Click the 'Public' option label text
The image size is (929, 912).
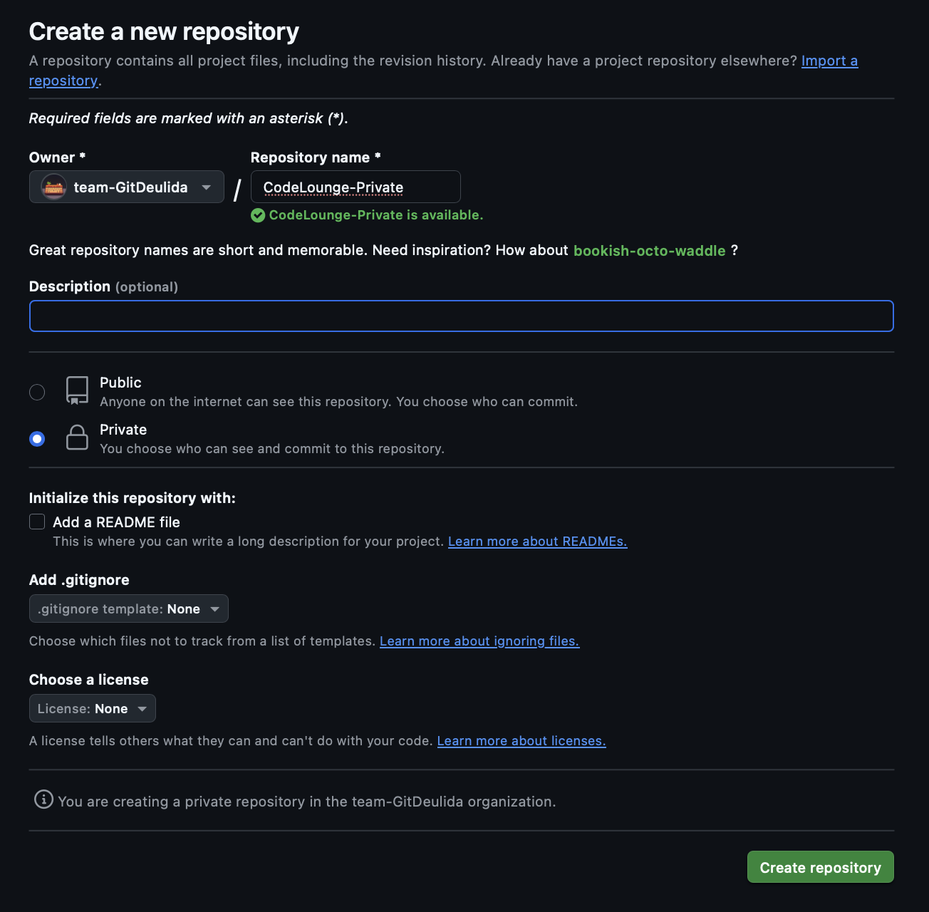120,383
